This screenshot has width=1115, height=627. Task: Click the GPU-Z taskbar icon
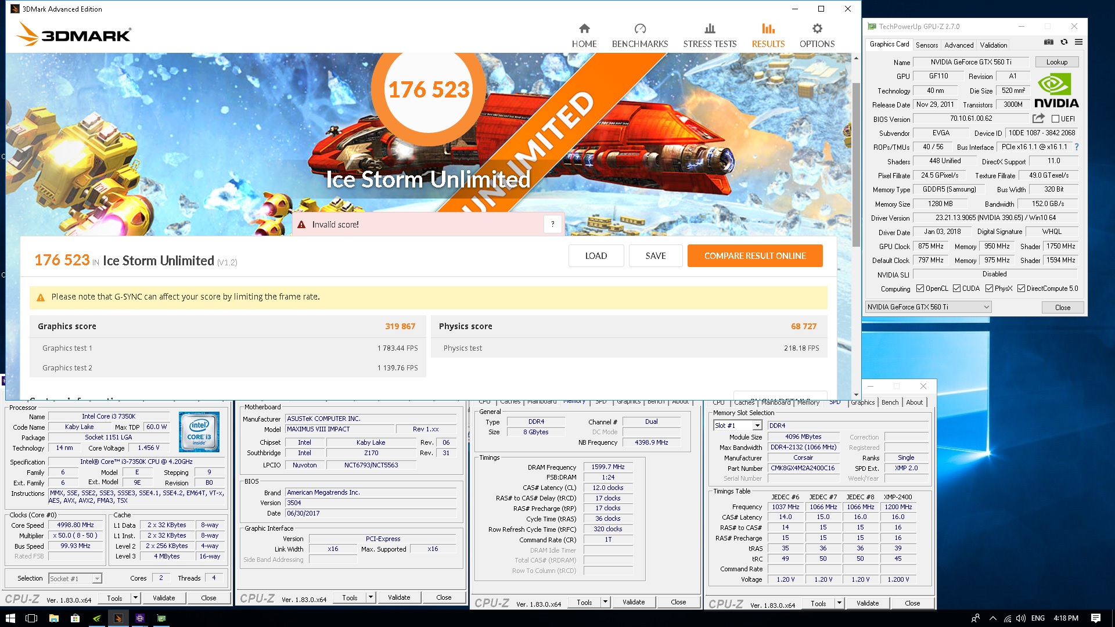tap(161, 618)
